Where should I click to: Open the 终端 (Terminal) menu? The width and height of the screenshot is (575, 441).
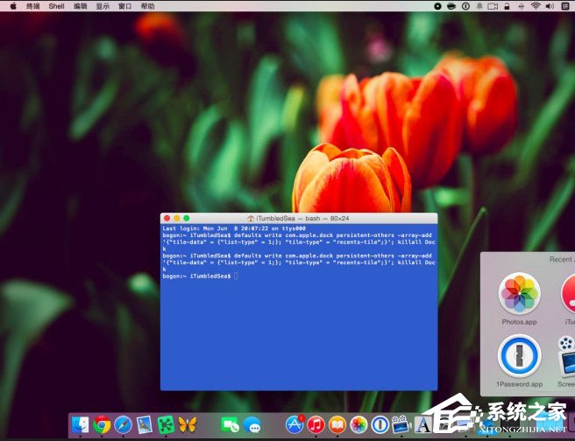coord(32,6)
